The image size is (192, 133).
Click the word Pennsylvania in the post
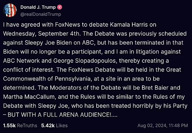click(73, 79)
